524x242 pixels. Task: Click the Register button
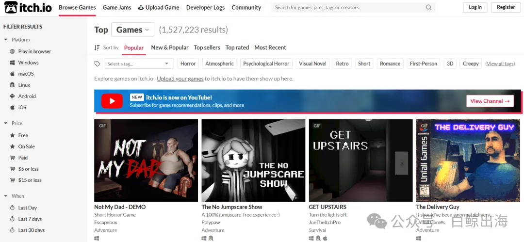point(506,7)
